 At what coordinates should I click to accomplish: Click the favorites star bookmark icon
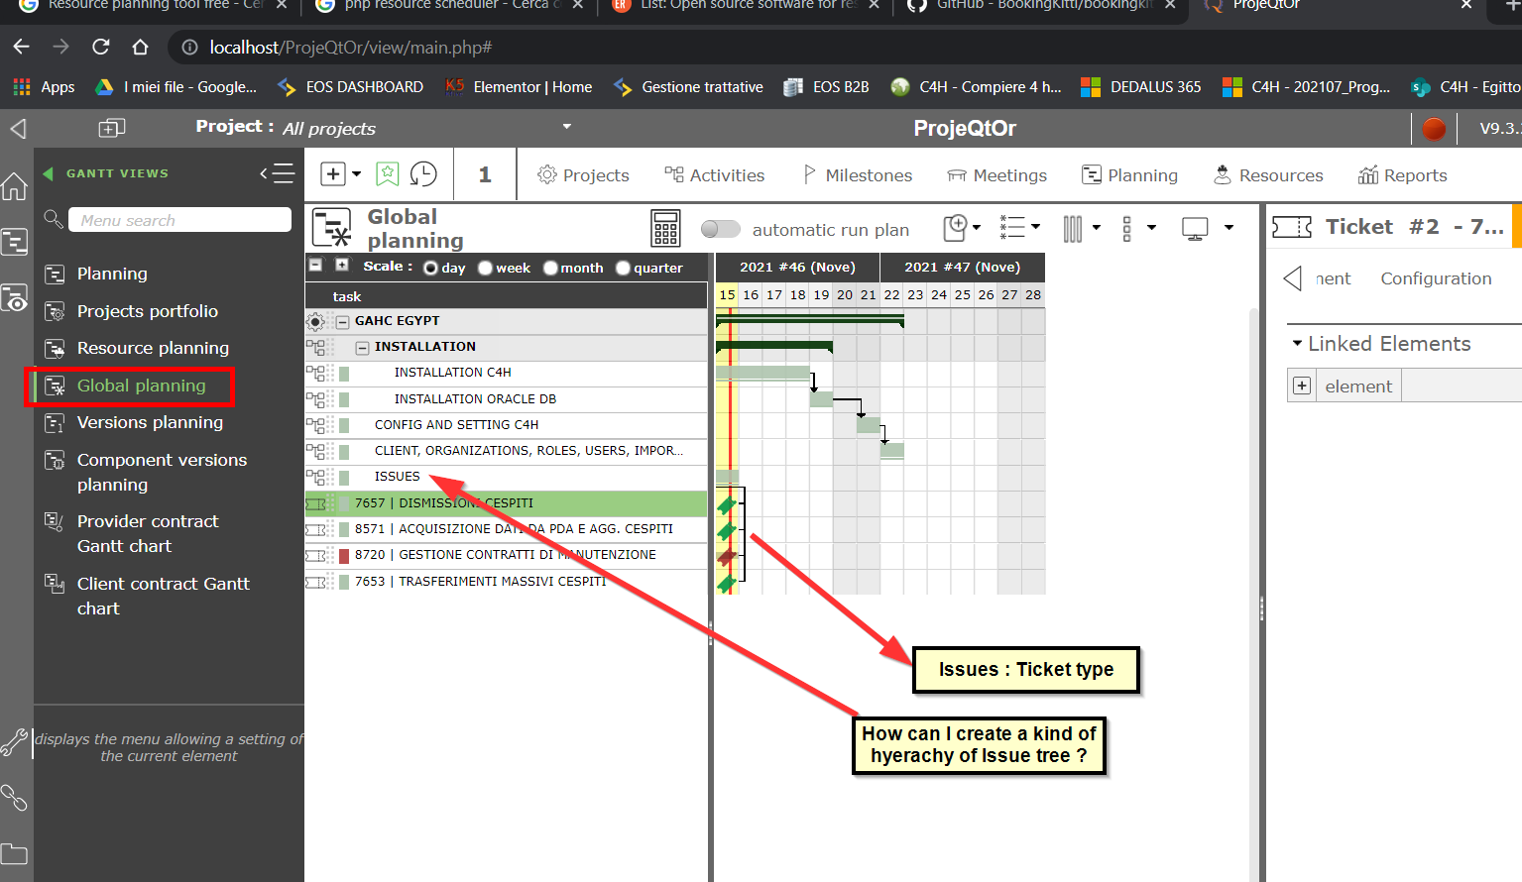387,174
